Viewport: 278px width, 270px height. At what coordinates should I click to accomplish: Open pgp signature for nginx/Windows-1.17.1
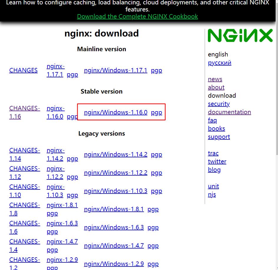pos(157,70)
